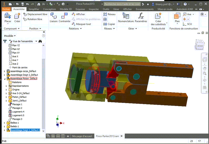Click the browser filter funnel icon

click(5, 41)
